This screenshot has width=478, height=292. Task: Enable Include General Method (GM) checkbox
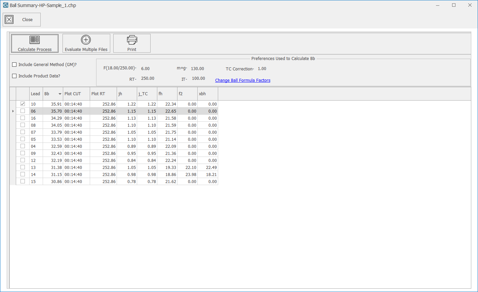(x=14, y=65)
